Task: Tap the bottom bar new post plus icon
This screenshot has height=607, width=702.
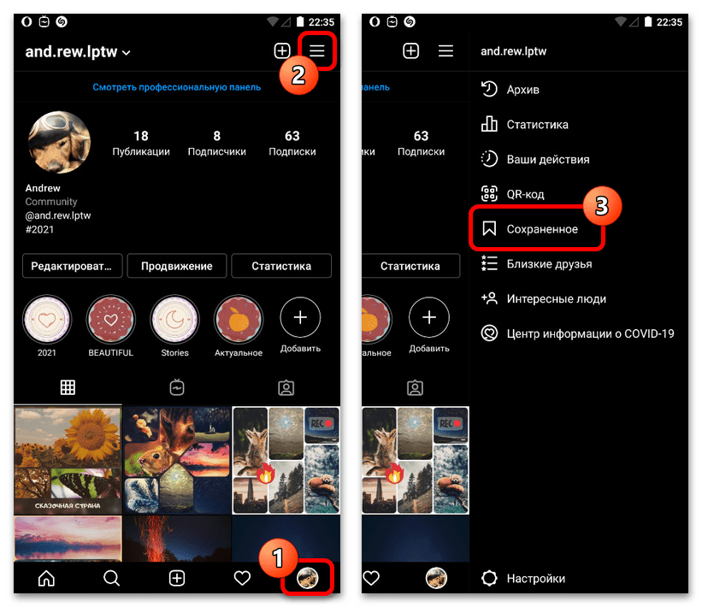Action: [177, 579]
